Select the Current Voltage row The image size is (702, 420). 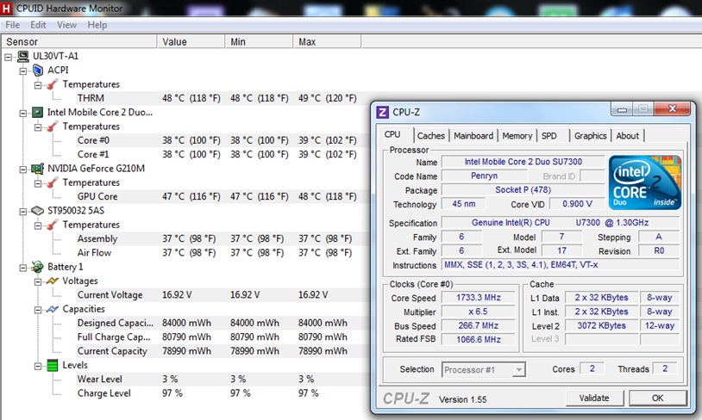216,295
